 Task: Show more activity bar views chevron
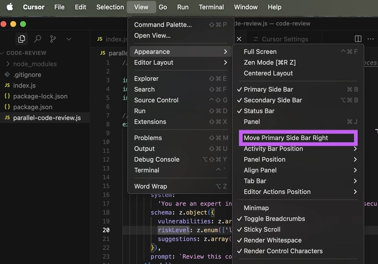(69, 39)
